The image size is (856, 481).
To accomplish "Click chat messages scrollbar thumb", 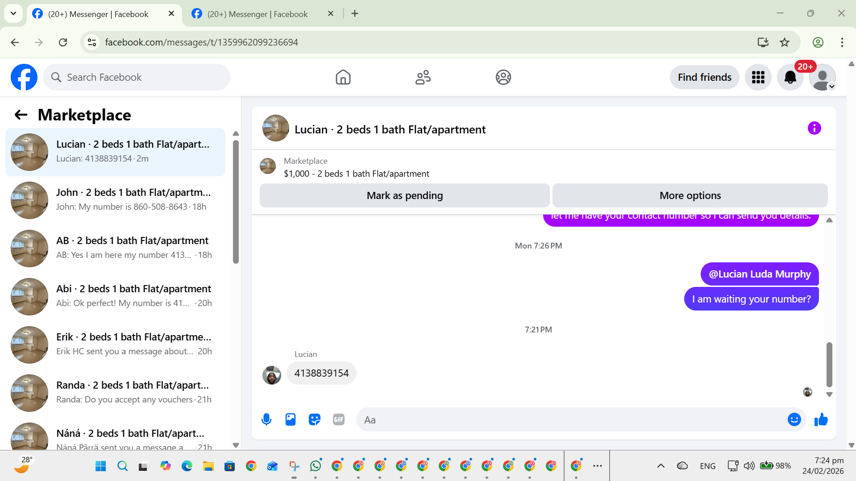I will click(x=829, y=365).
